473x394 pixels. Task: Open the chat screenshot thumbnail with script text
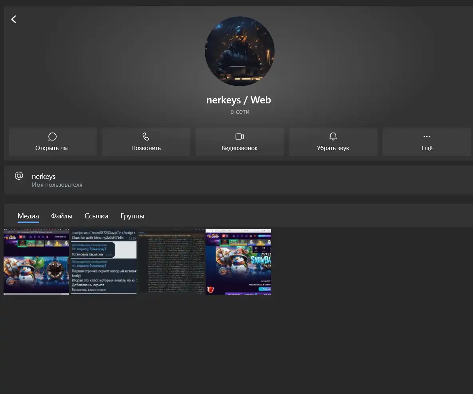pos(104,262)
